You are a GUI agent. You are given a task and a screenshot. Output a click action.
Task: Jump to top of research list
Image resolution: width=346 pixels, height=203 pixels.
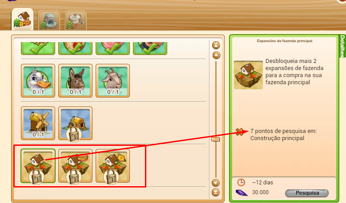coord(216,45)
